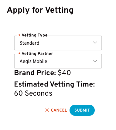Viewport: 116px width, 130px height.
Task: Click the Vetting Partner field label
Action: (x=37, y=54)
